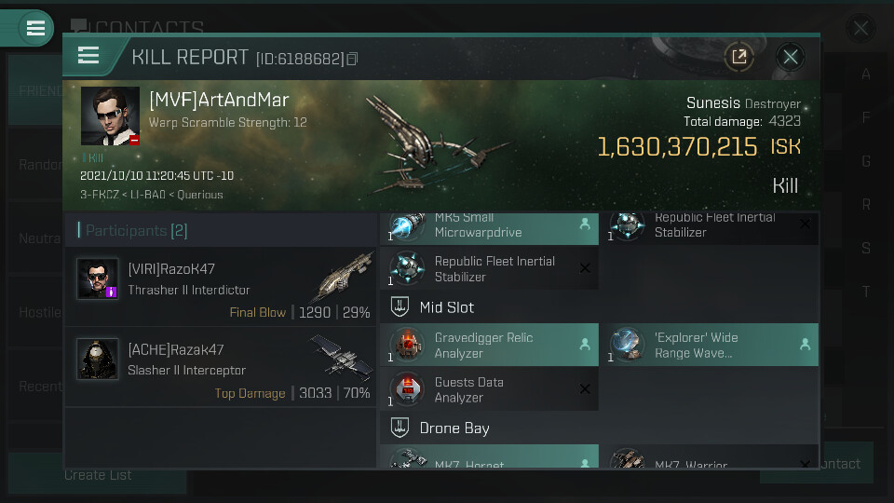Open Razak47's Slasher II Interceptor entry
This screenshot has width=894, height=503.
[x=221, y=367]
